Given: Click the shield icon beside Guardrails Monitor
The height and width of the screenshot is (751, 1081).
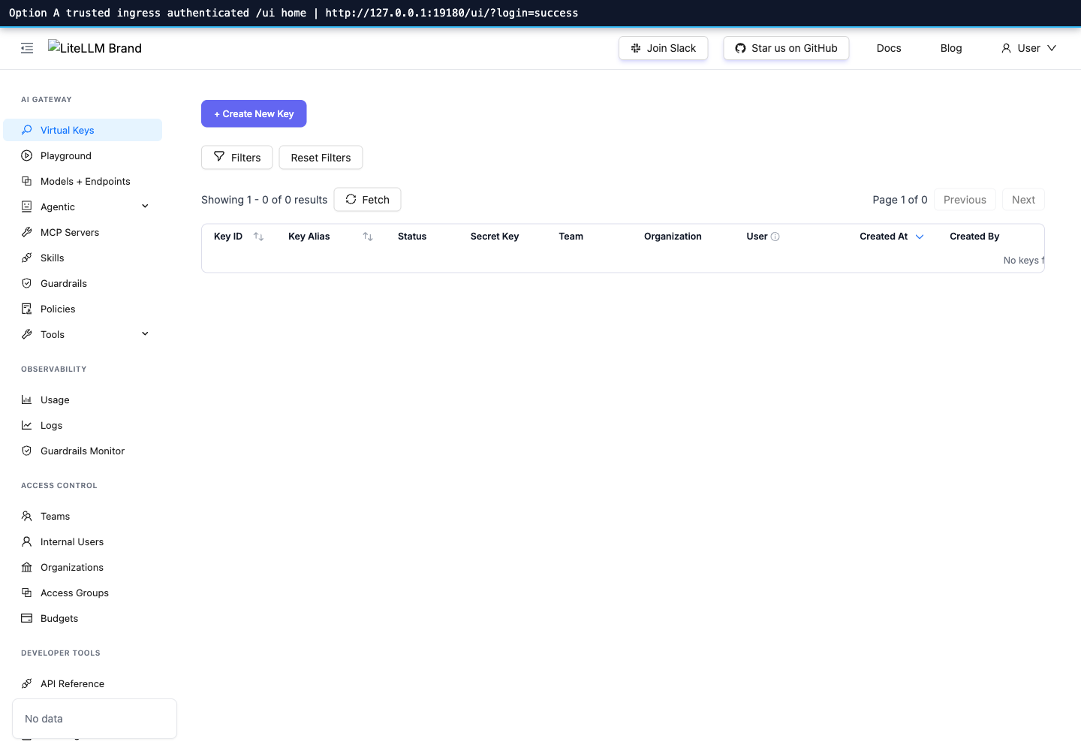Looking at the screenshot, I should pos(27,451).
